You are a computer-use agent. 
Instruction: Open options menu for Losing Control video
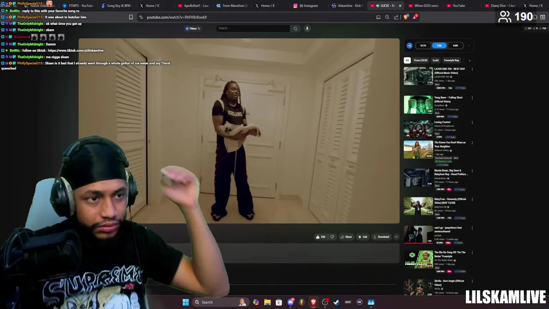coord(472,122)
